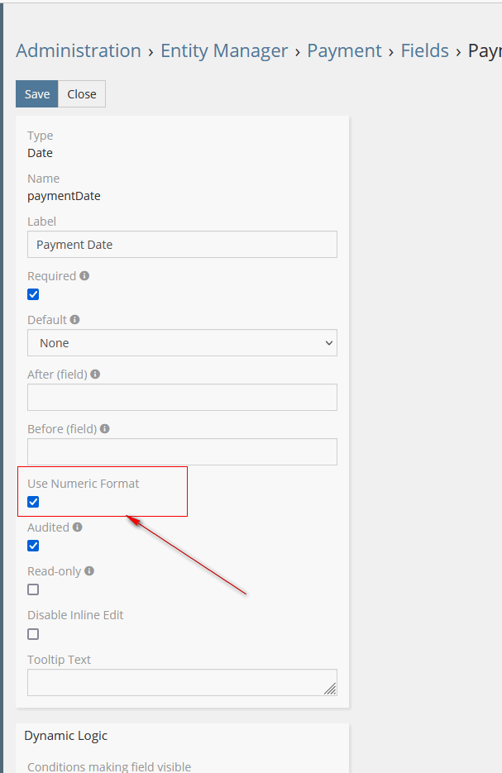Click info icon next to Read-only
502x773 pixels.
tap(89, 570)
